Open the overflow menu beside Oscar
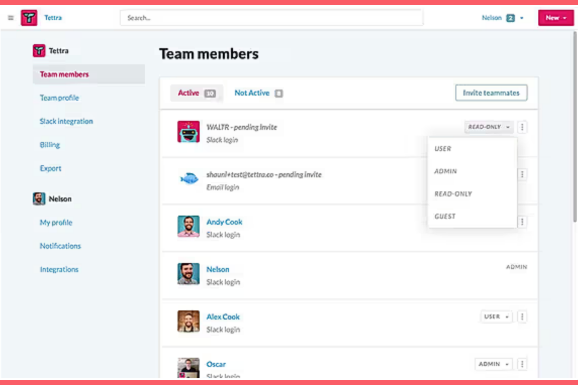The image size is (578, 385). tap(522, 364)
